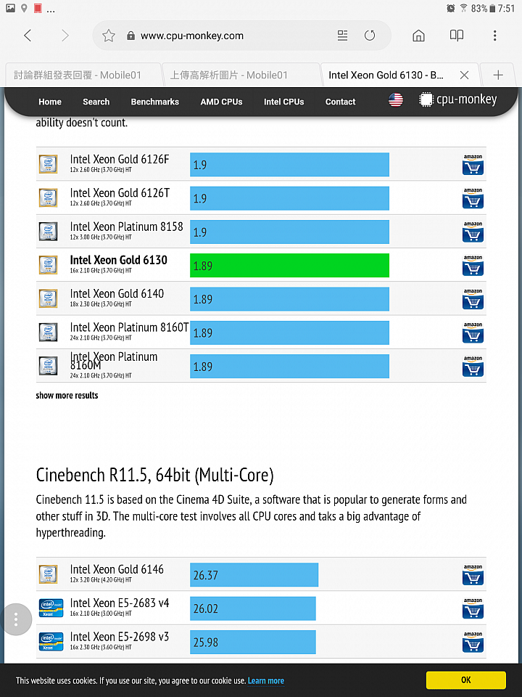
Task: Open the Intel Xeon Platinum 8160T link
Action: (129, 327)
